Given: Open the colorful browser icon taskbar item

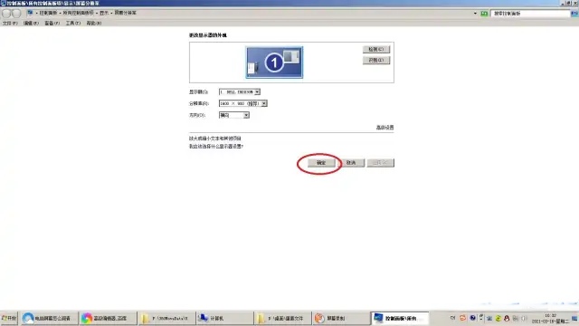Looking at the screenshot, I should tap(108, 318).
